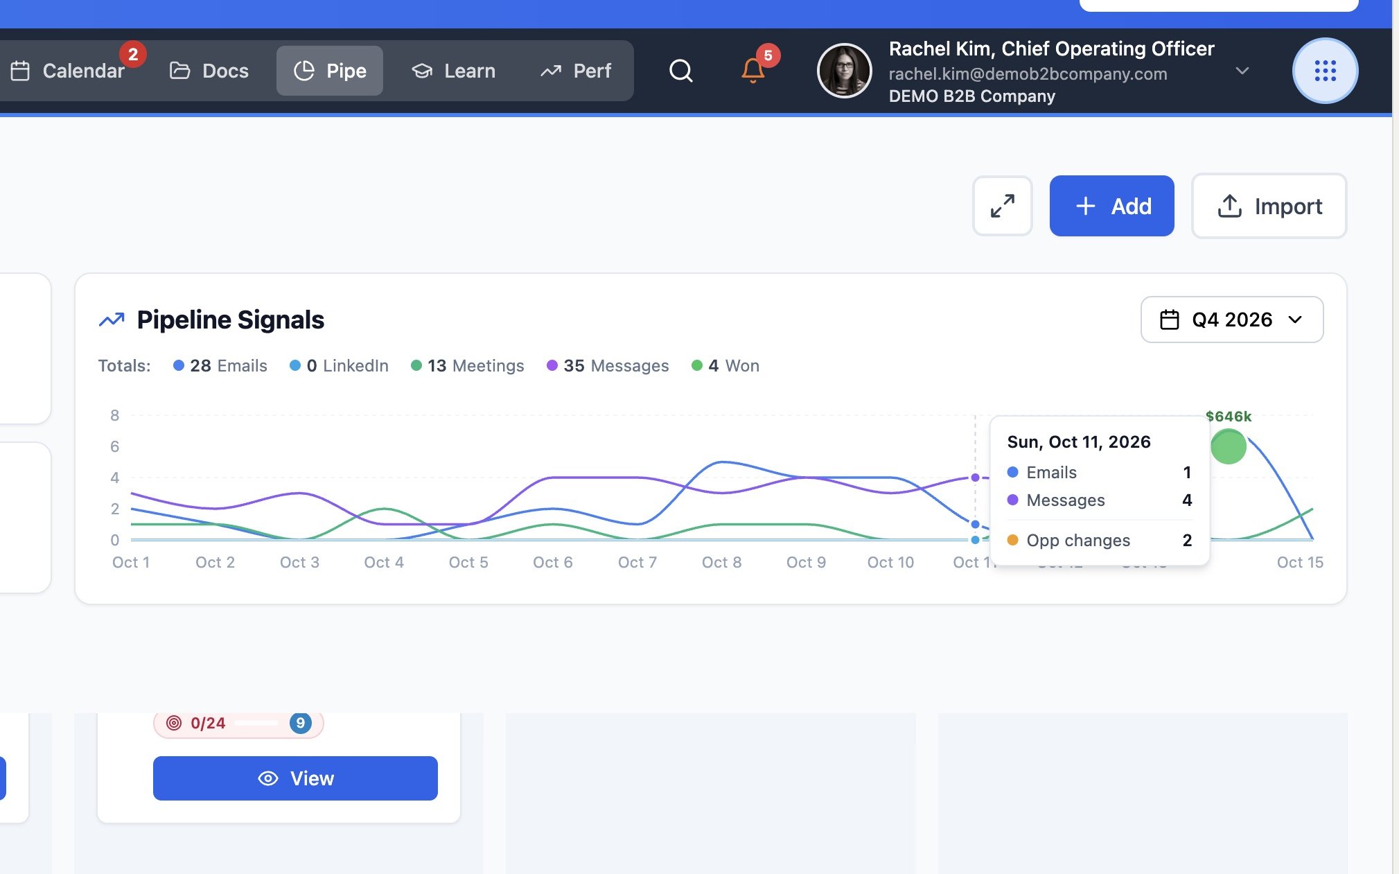The height and width of the screenshot is (874, 1399).
Task: Click Rachel Kim's profile avatar
Action: pyautogui.click(x=844, y=71)
